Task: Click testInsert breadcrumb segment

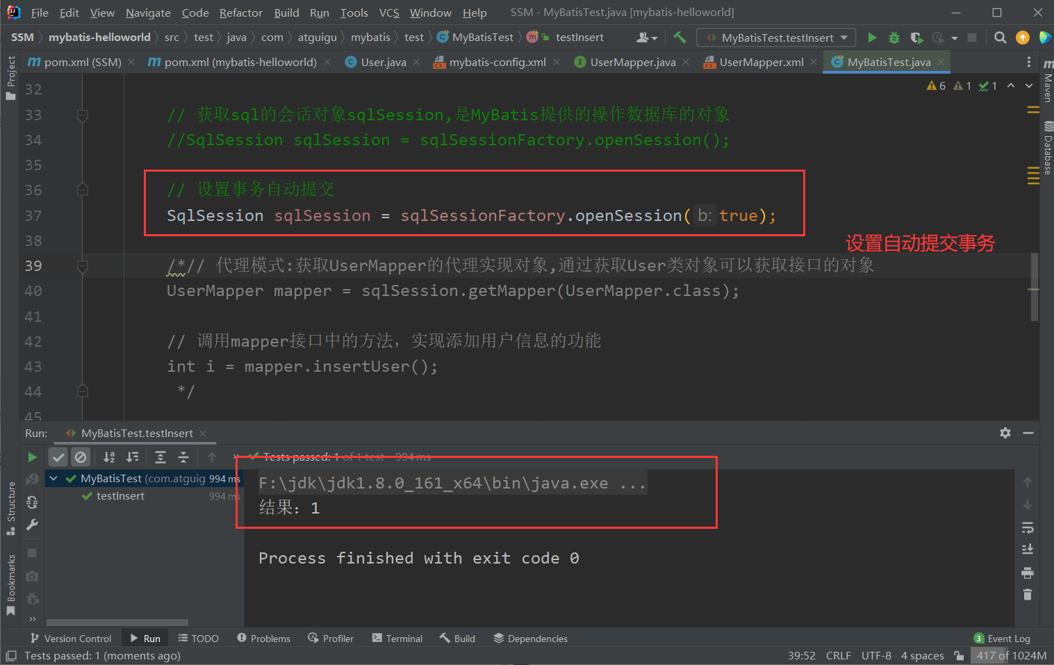Action: [x=579, y=37]
